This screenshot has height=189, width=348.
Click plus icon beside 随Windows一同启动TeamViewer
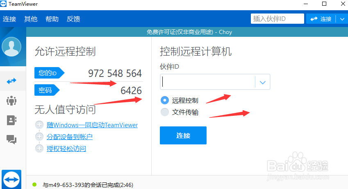[x=39, y=125]
